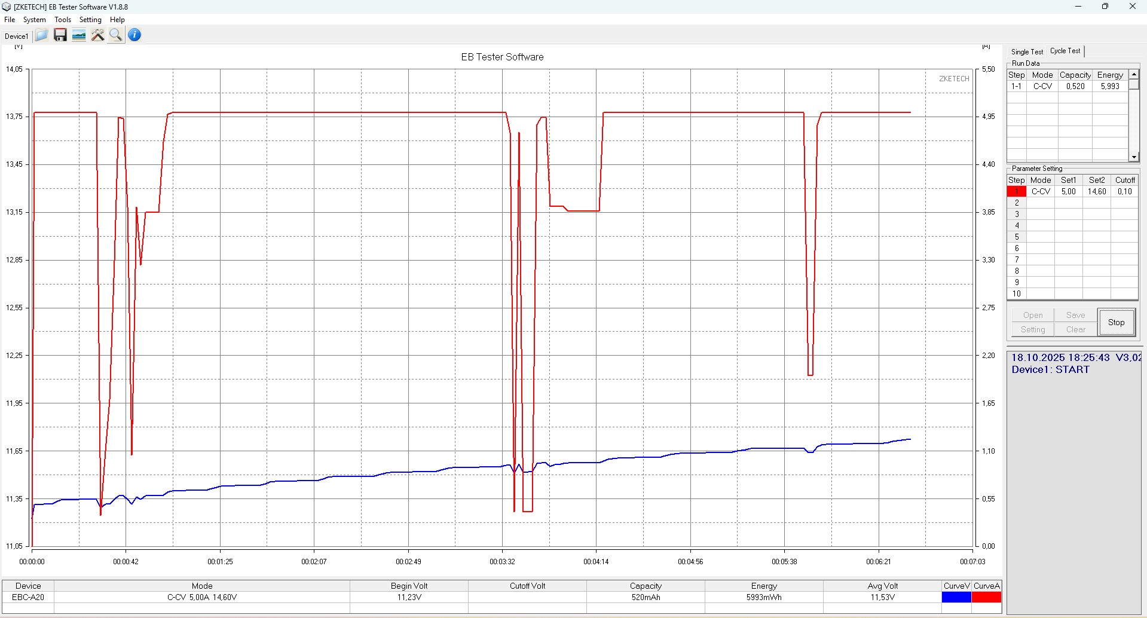Select the Cycle Test tab

coord(1065,51)
